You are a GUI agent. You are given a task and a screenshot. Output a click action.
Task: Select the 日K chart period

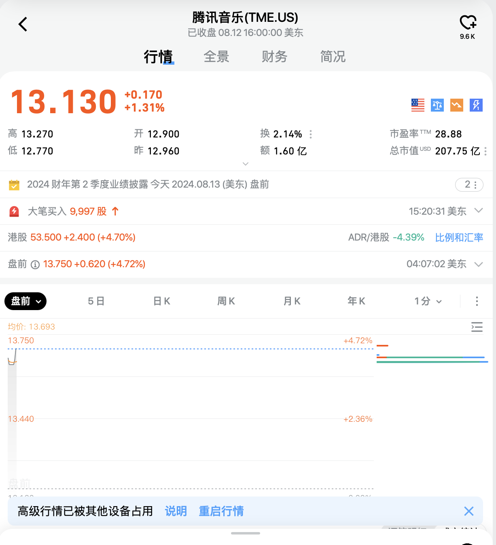[162, 301]
